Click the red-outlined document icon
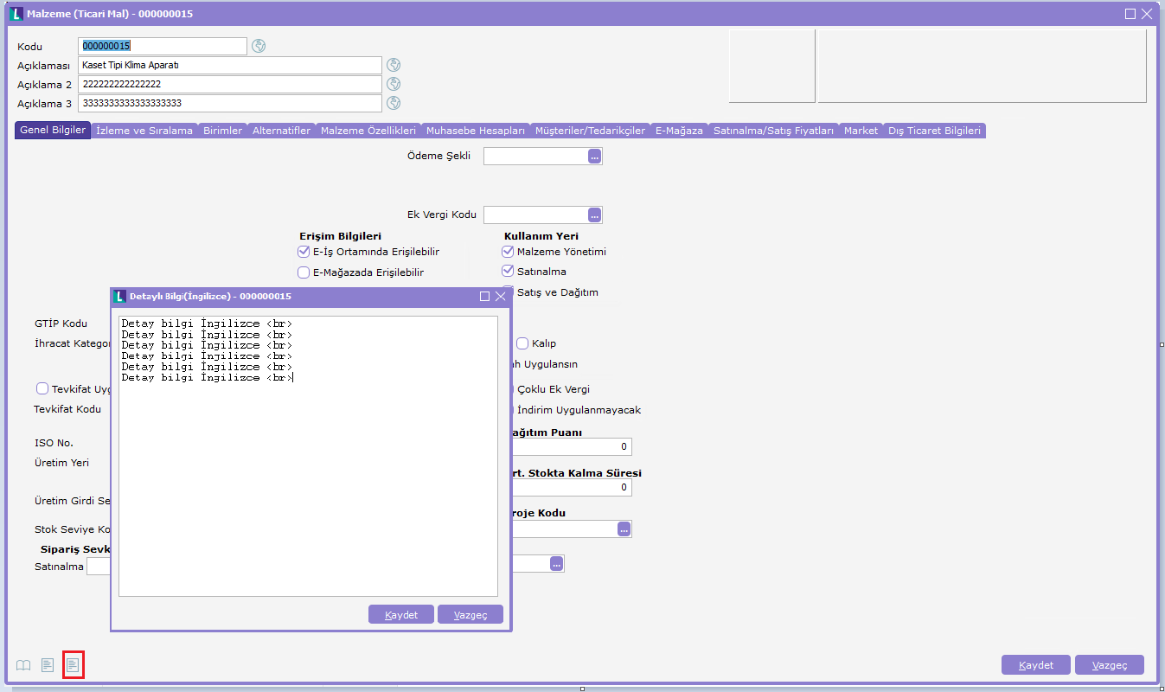This screenshot has height=692, width=1165. click(74, 665)
